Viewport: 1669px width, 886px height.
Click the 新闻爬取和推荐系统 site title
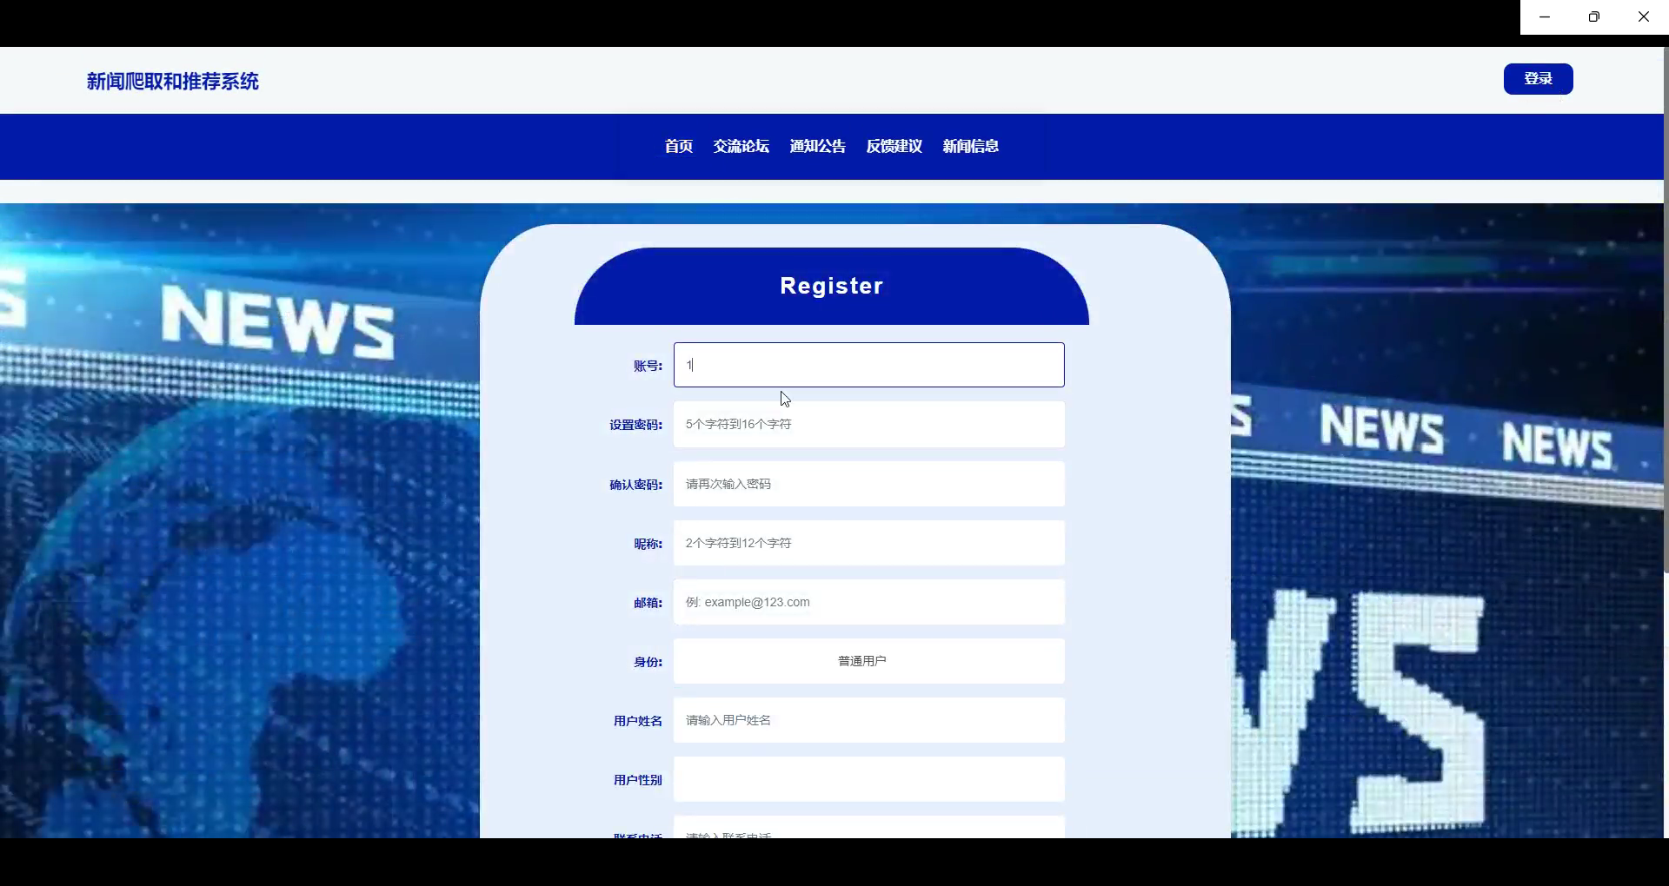173,81
